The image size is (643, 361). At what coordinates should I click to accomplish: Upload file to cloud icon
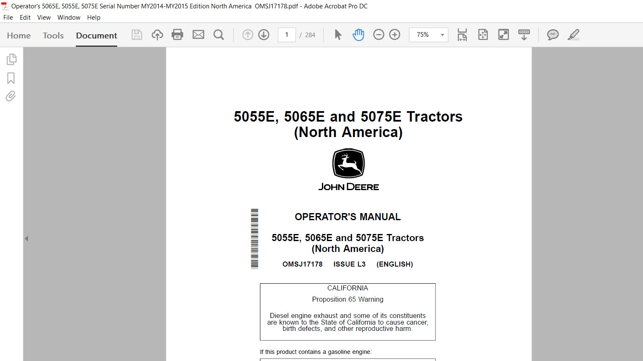tap(157, 35)
